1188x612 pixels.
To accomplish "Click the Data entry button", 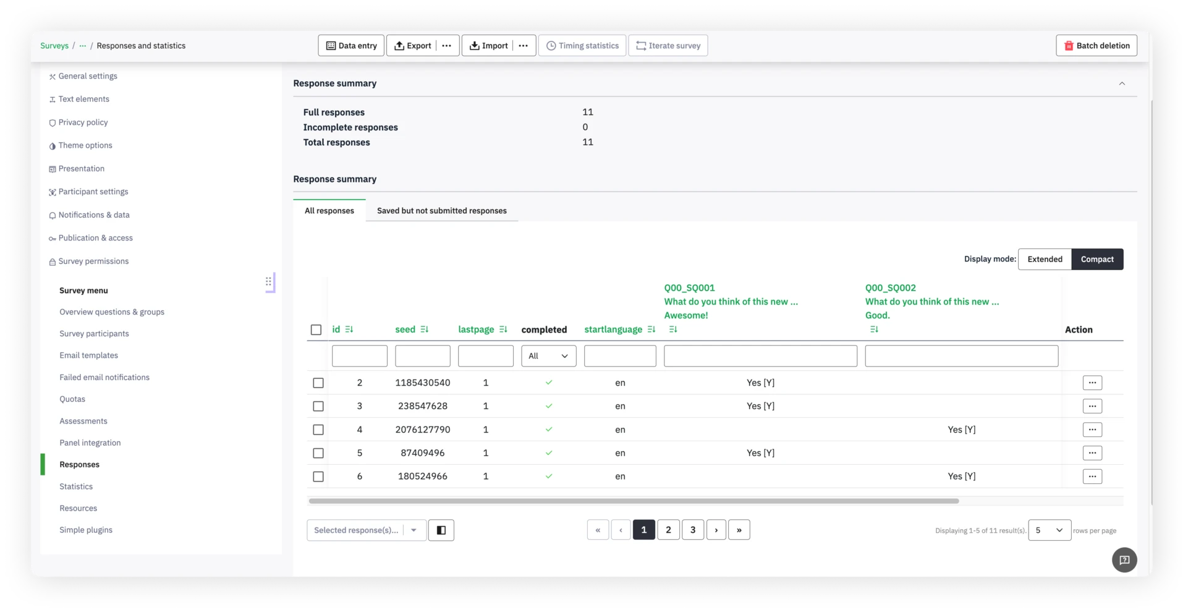I will [351, 46].
